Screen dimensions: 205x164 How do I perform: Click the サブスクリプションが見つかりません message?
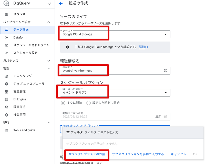(91, 144)
